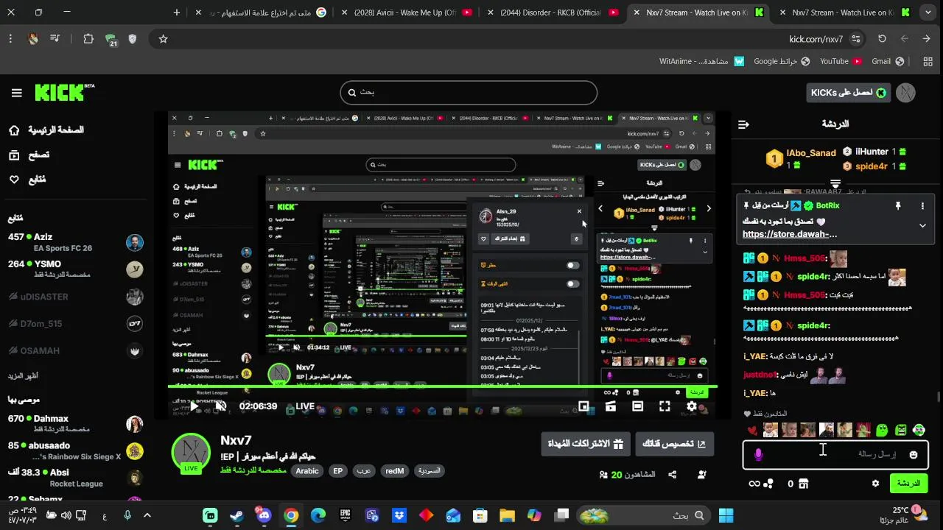Expand the pinned message chevron
The height and width of the screenshot is (530, 943).
point(922,226)
